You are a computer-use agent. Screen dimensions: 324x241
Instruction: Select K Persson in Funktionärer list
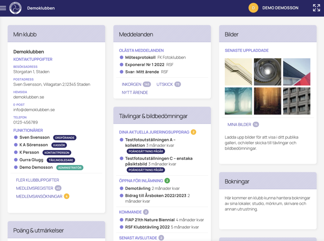29,152
